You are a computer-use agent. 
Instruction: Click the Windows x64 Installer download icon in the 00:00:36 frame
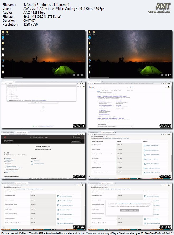point(145,168)
